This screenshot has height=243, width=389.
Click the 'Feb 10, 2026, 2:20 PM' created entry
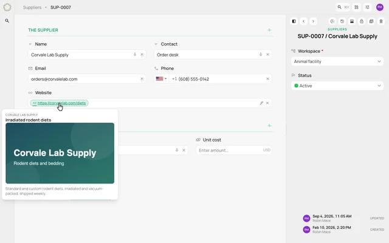[x=332, y=228]
